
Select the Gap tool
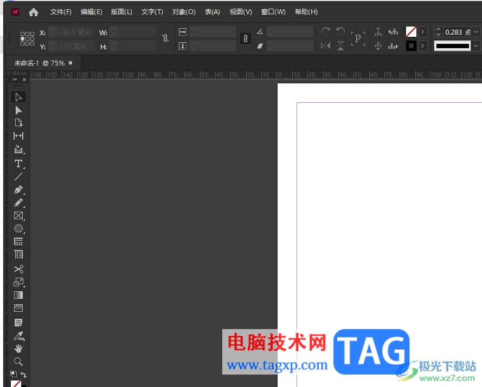click(x=18, y=136)
